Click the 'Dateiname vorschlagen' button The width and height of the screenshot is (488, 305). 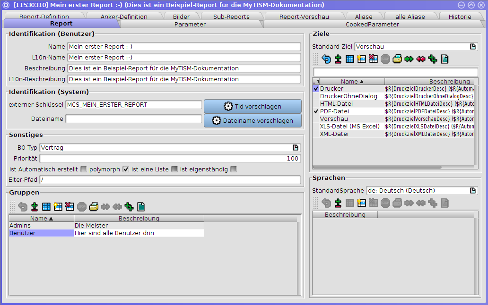253,120
